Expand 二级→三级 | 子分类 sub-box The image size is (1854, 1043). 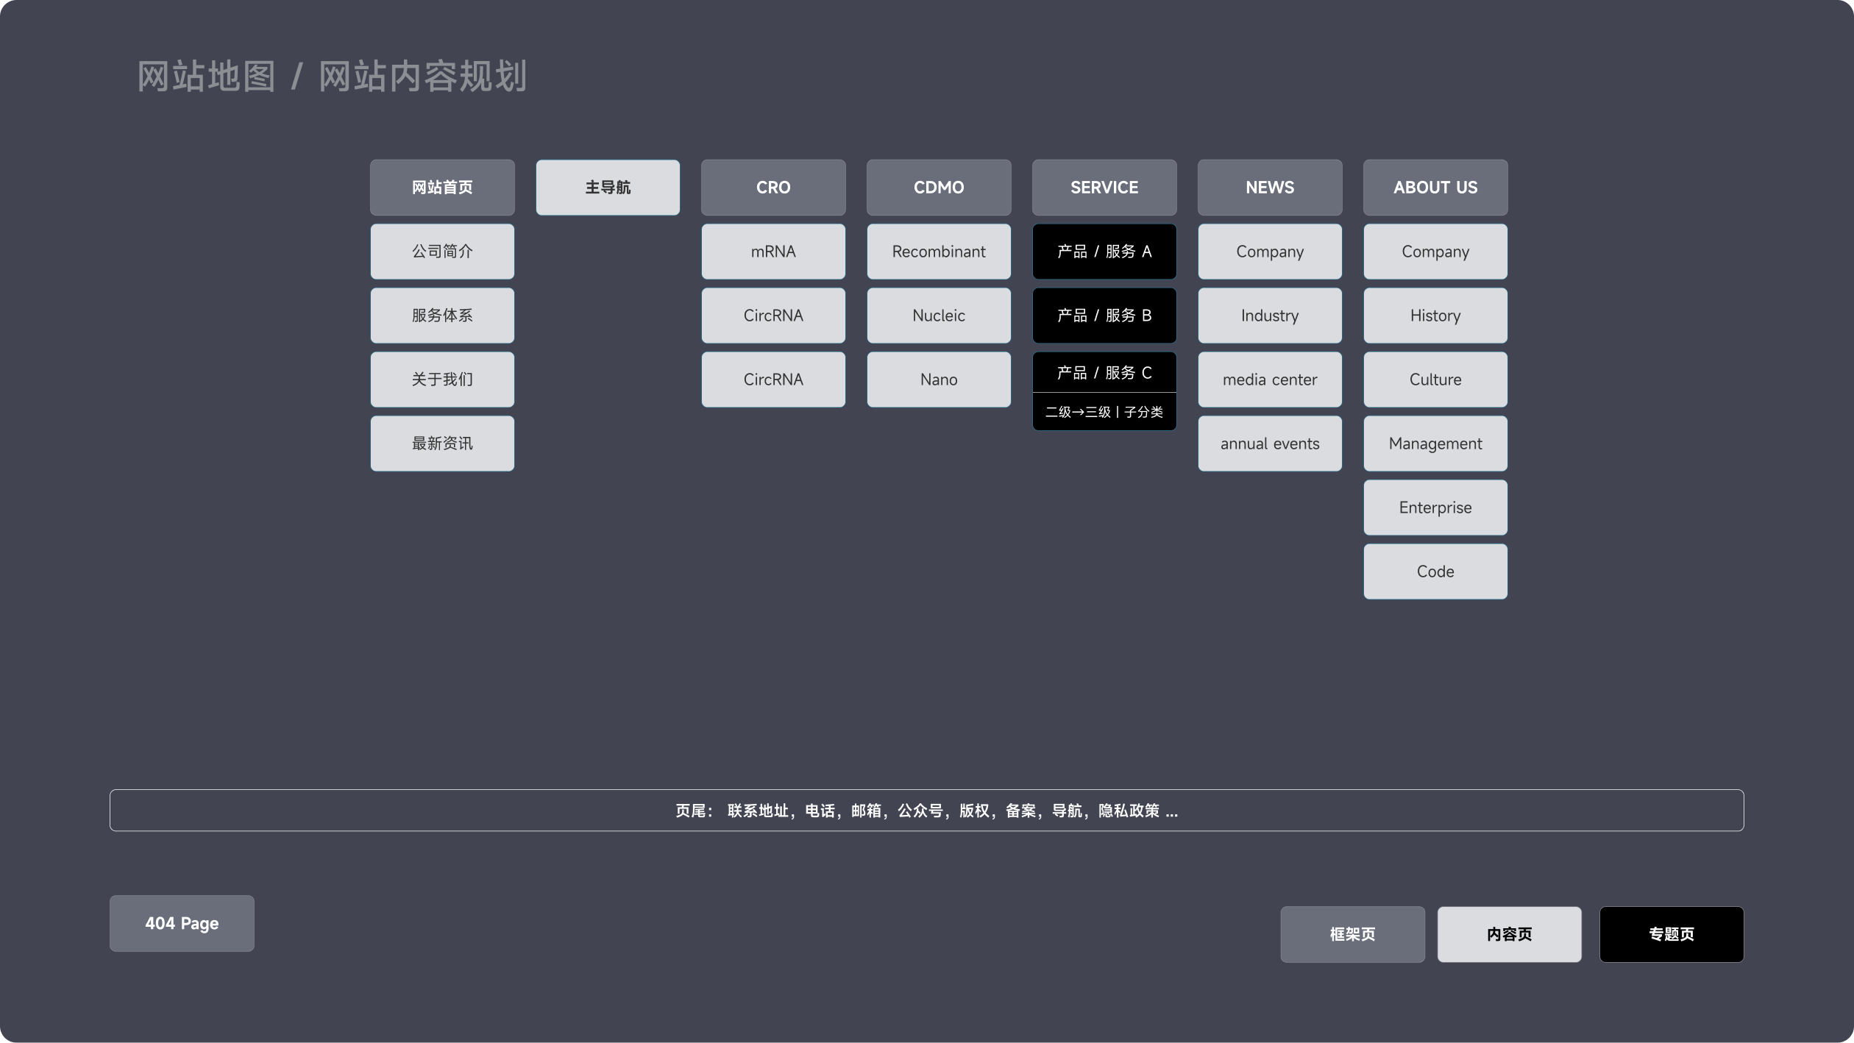coord(1104,412)
